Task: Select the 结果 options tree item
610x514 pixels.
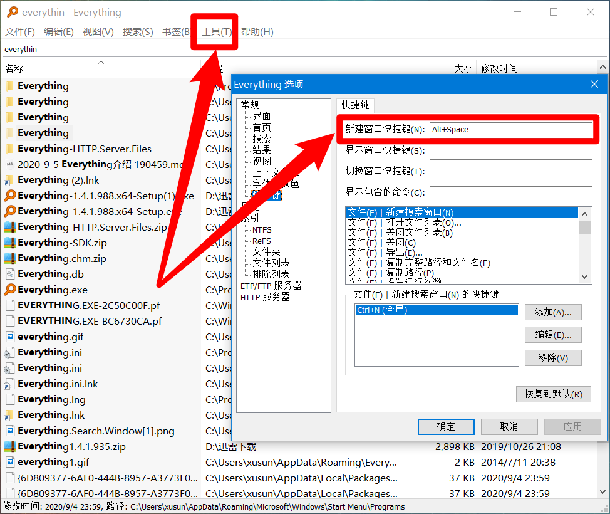Action: point(261,150)
